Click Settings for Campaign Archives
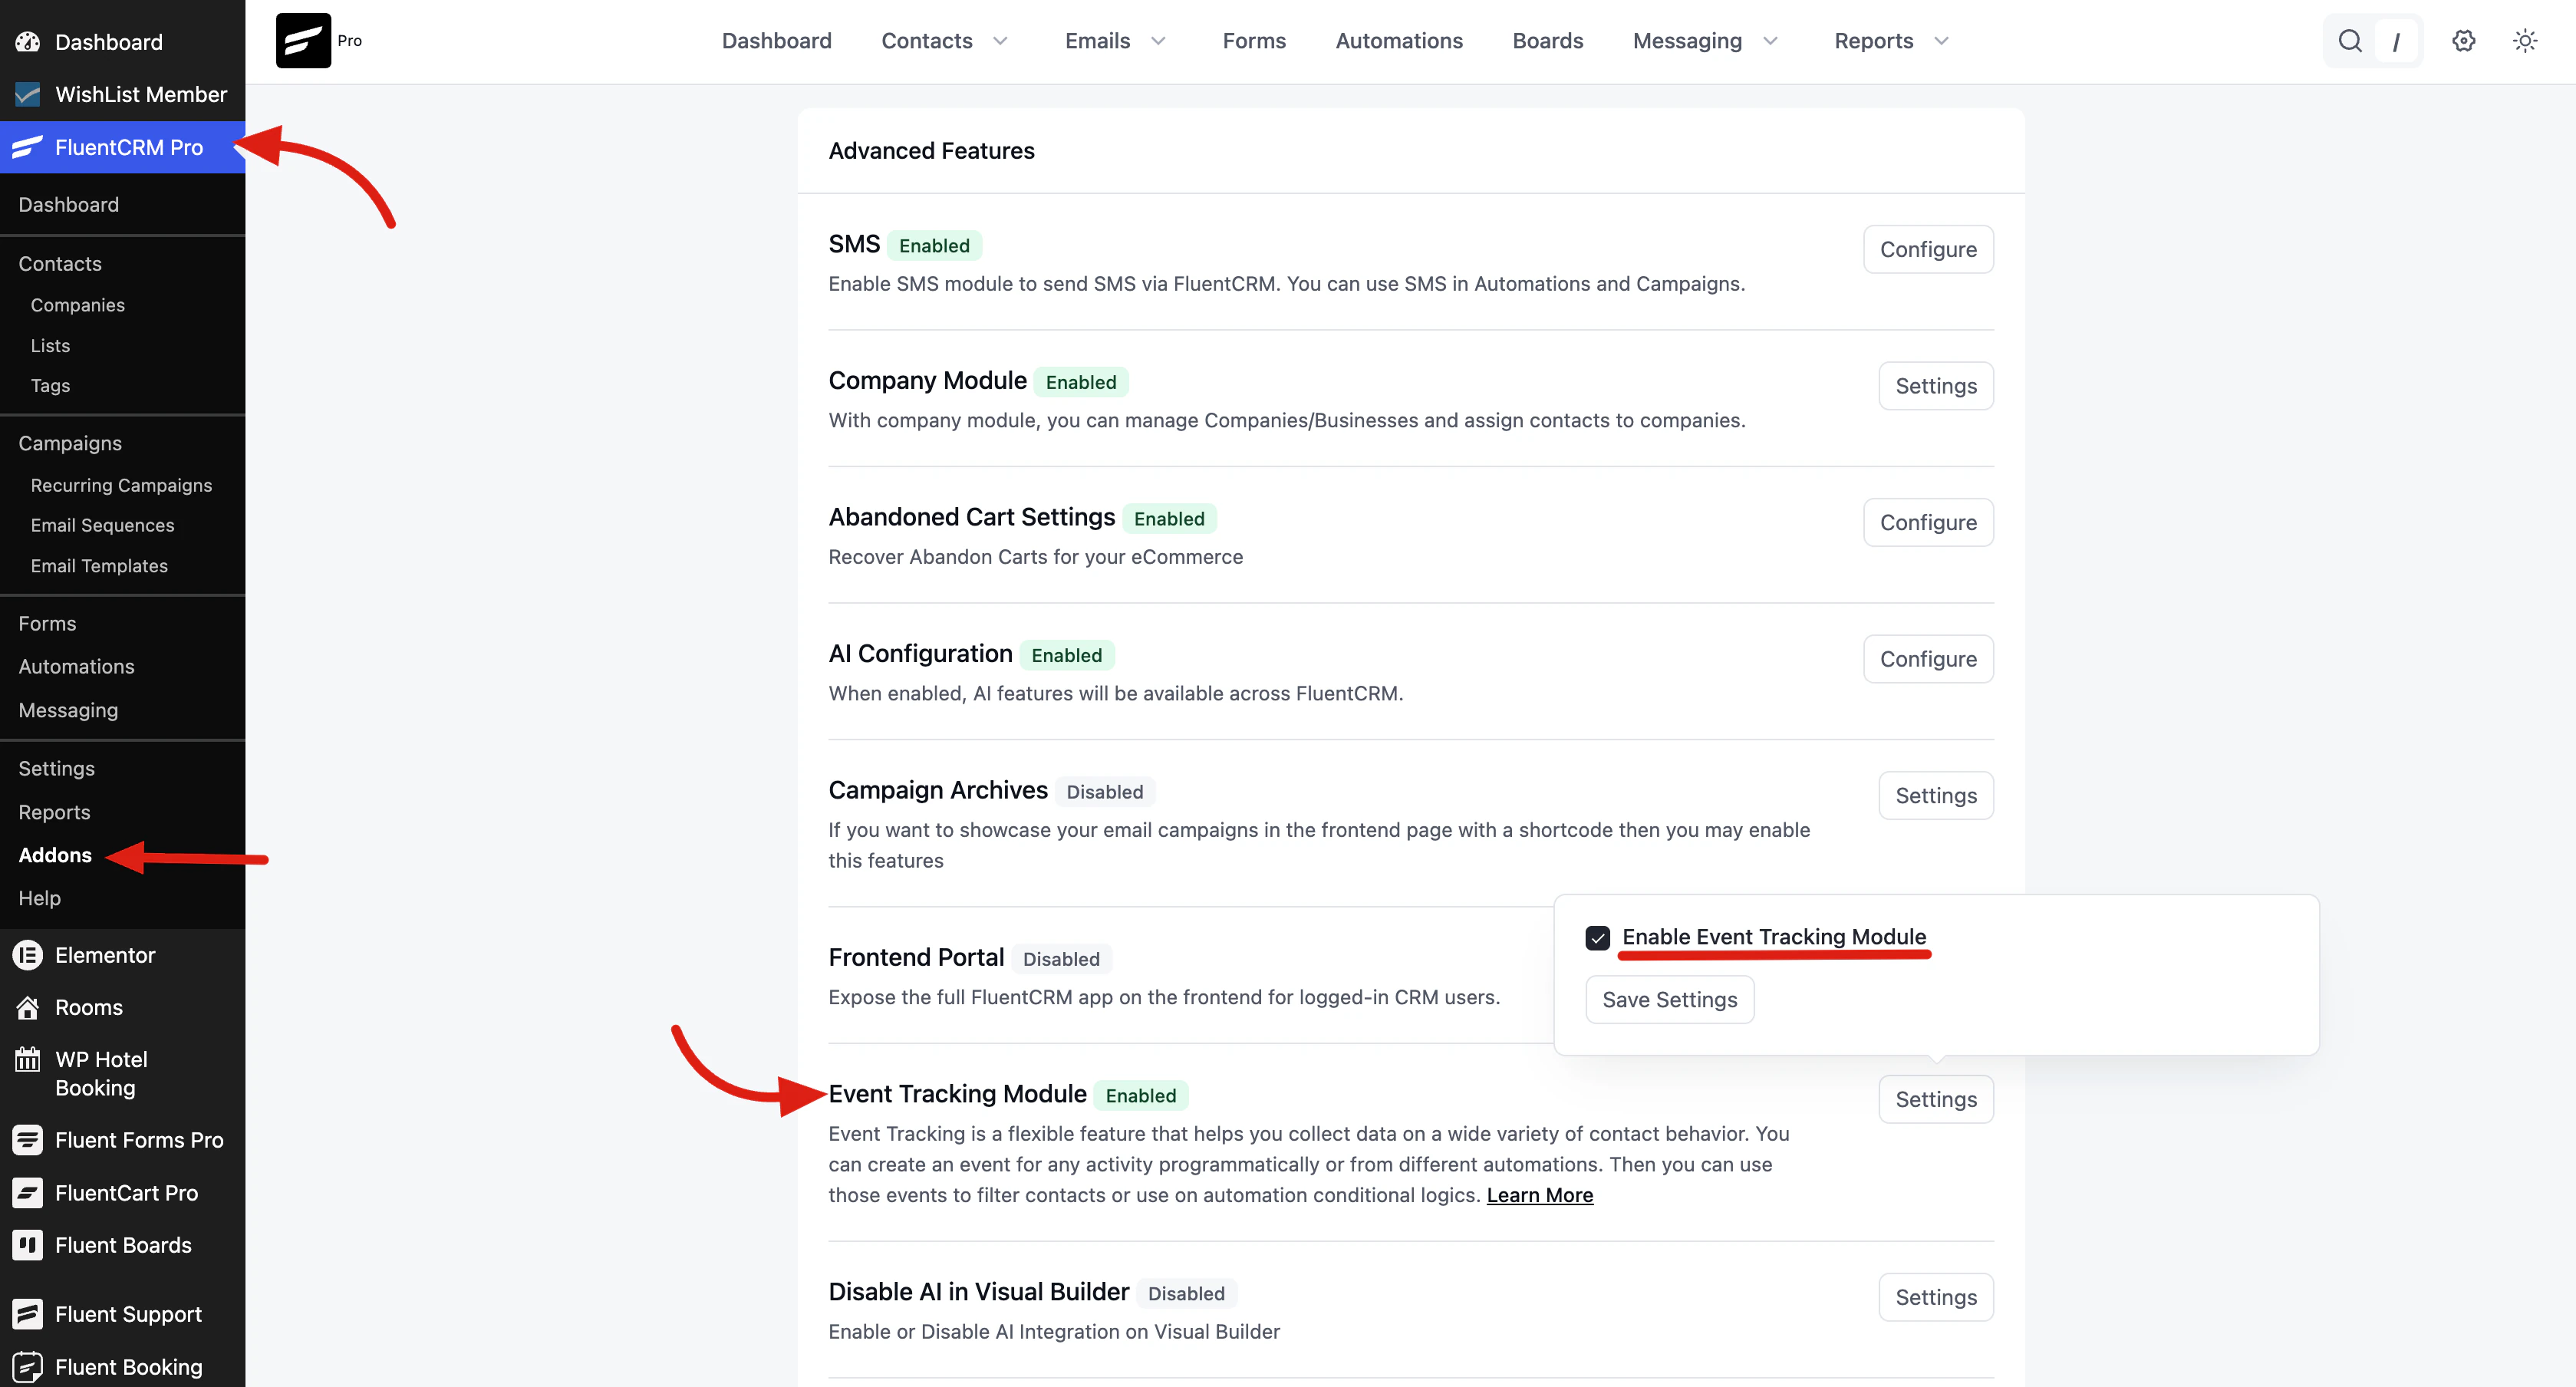This screenshot has height=1387, width=2576. pos(1936,795)
